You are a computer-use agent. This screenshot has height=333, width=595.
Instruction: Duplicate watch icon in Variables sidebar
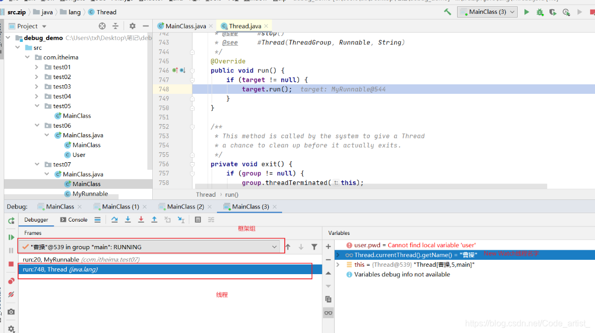point(328,299)
